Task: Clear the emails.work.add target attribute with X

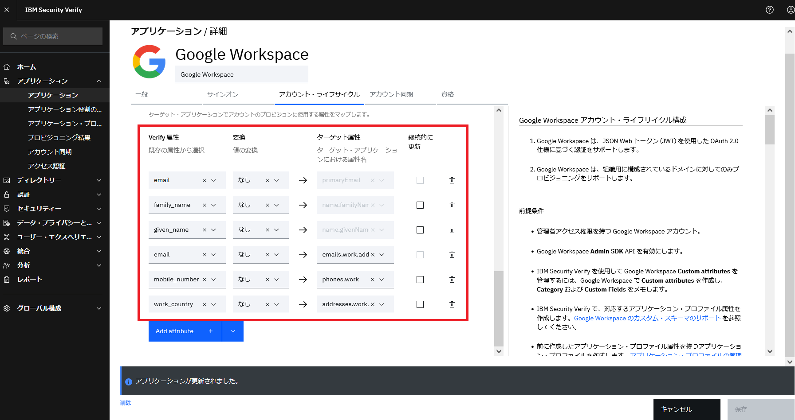Action: point(373,255)
